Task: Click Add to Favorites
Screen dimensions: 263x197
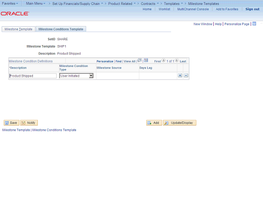Action: [227, 9]
